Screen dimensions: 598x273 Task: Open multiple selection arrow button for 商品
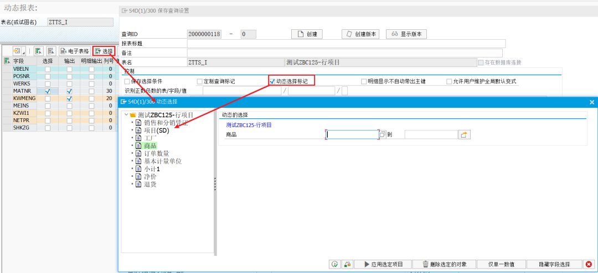[464, 134]
